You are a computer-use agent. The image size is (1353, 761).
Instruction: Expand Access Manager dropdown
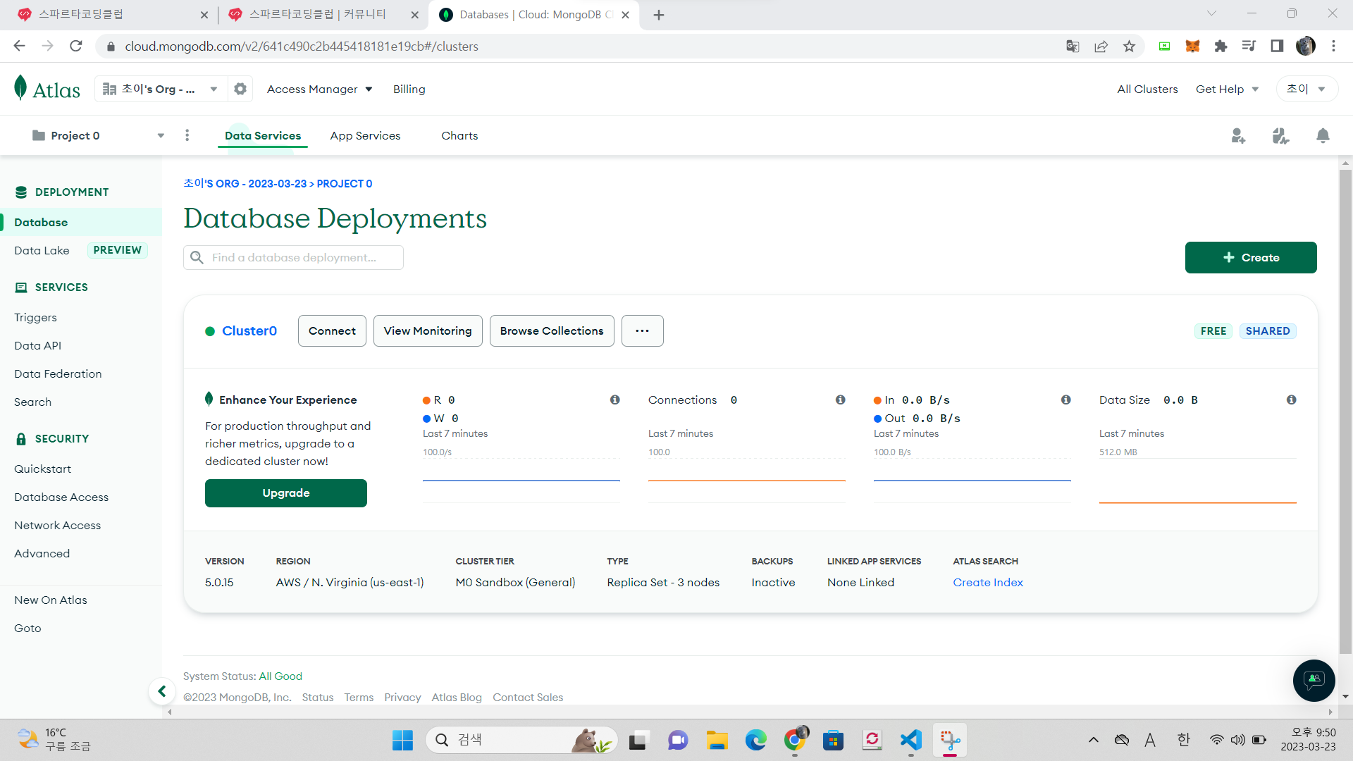click(x=319, y=89)
